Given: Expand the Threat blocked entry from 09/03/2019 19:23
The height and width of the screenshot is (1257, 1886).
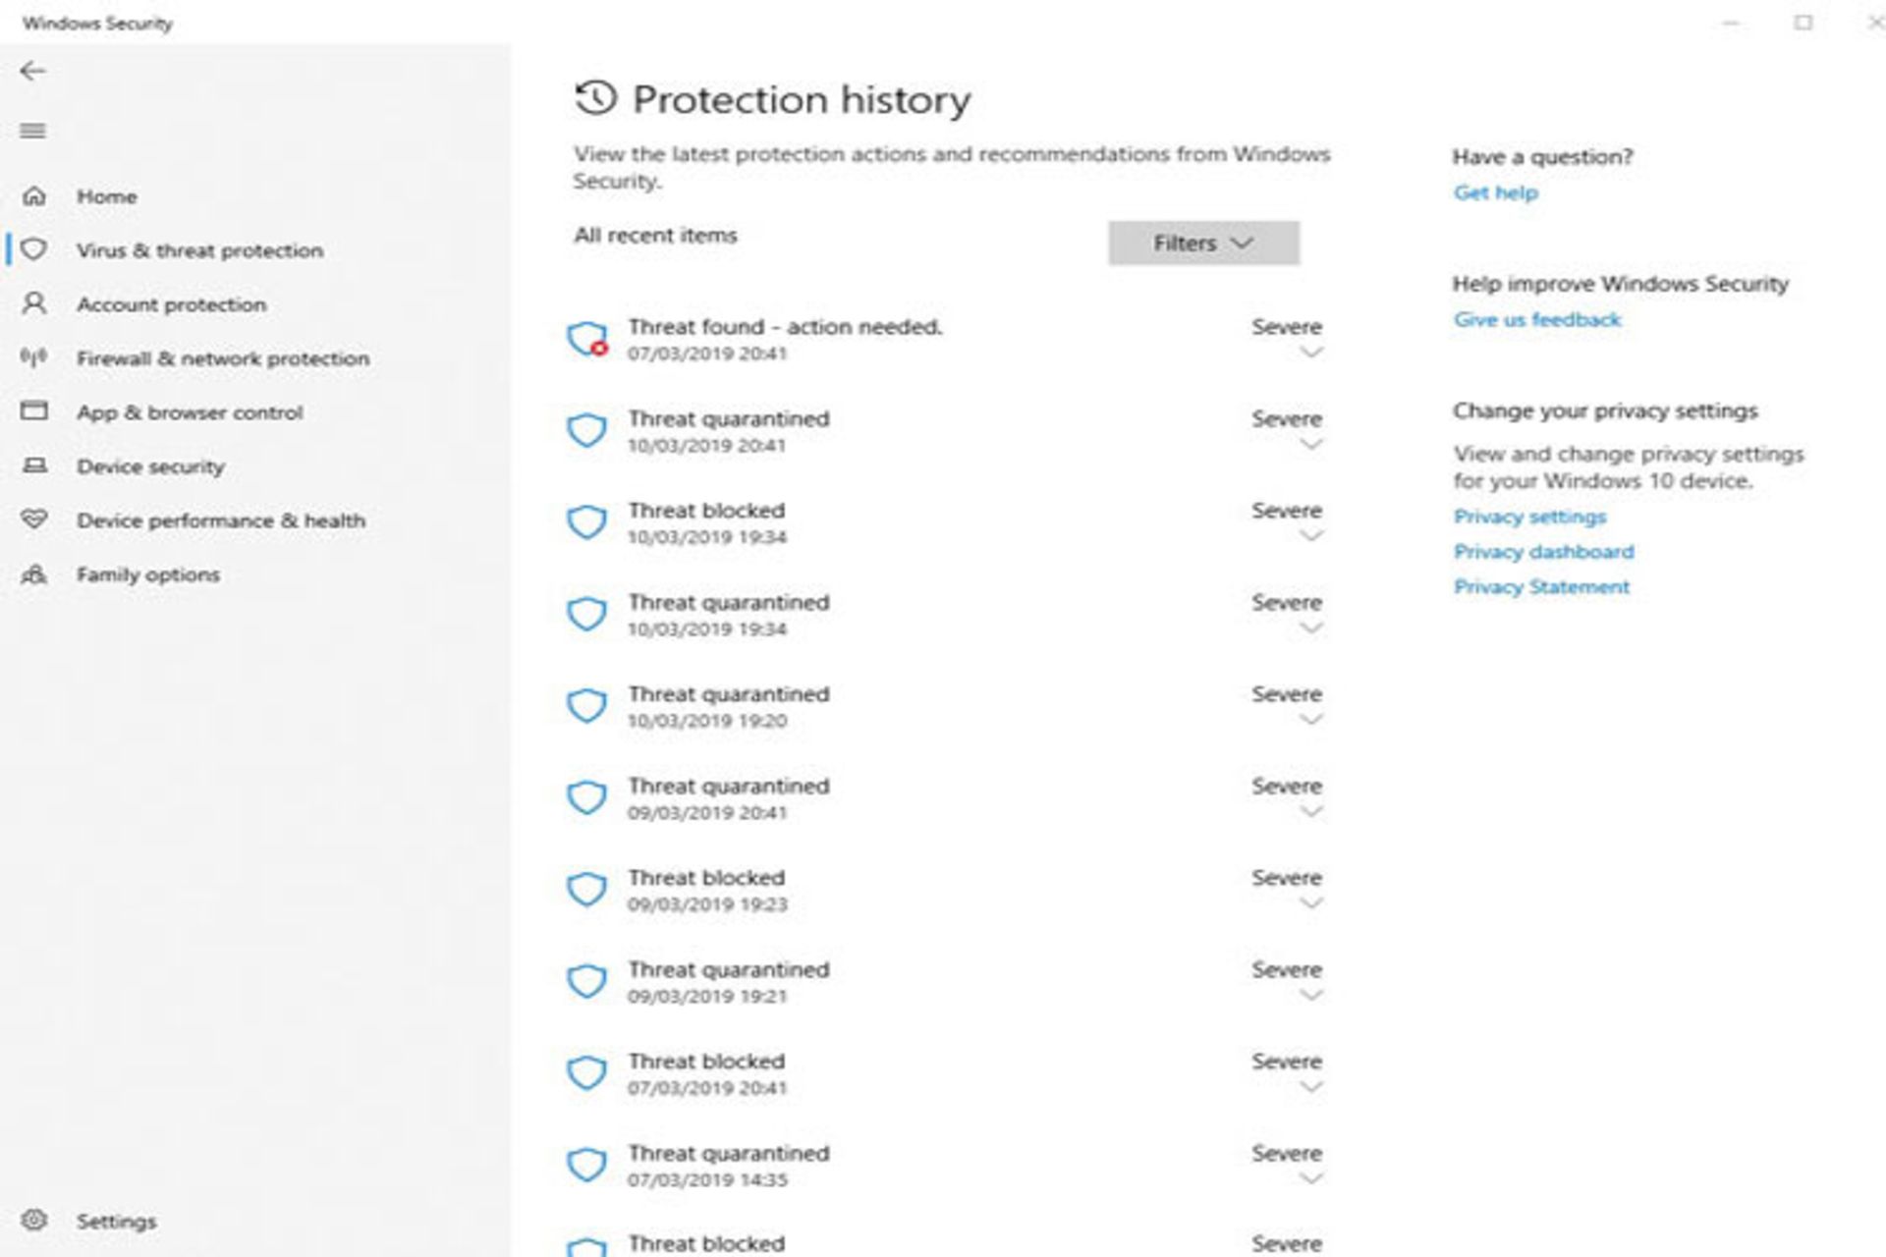Looking at the screenshot, I should [1311, 902].
